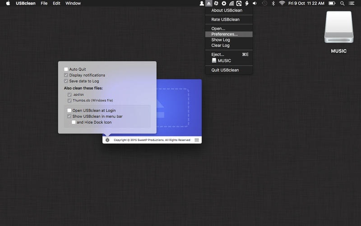Screen dimensions: 361x226
Task: Enable Open USBclean at Login
Action: (x=69, y=110)
